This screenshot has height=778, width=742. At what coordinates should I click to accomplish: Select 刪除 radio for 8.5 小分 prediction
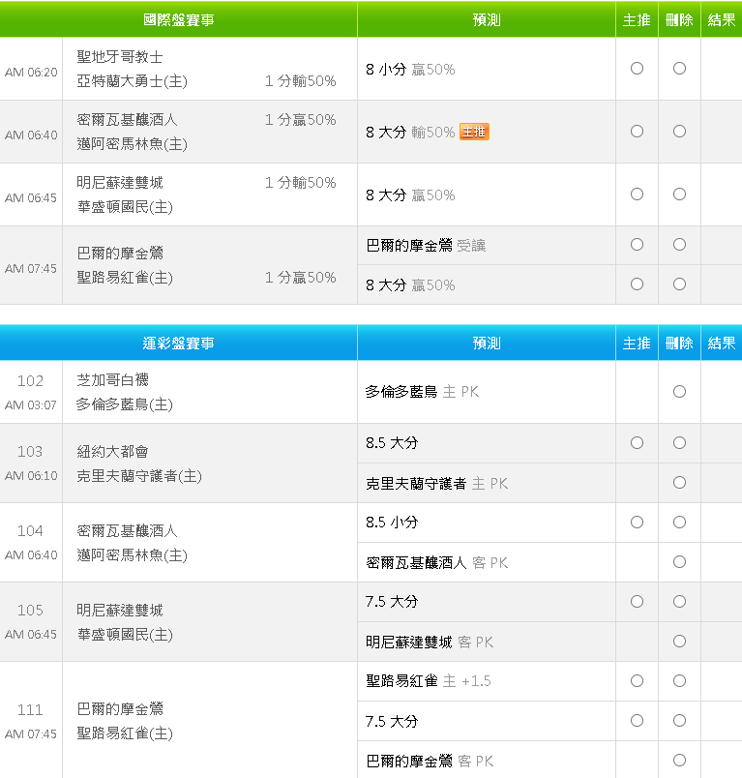click(679, 522)
